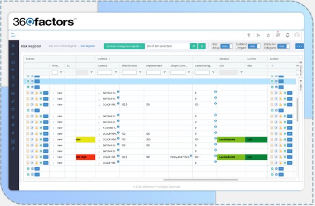Click the green refresh button
Image resolution: width=315 pixels, height=206 pixels.
click(194, 46)
